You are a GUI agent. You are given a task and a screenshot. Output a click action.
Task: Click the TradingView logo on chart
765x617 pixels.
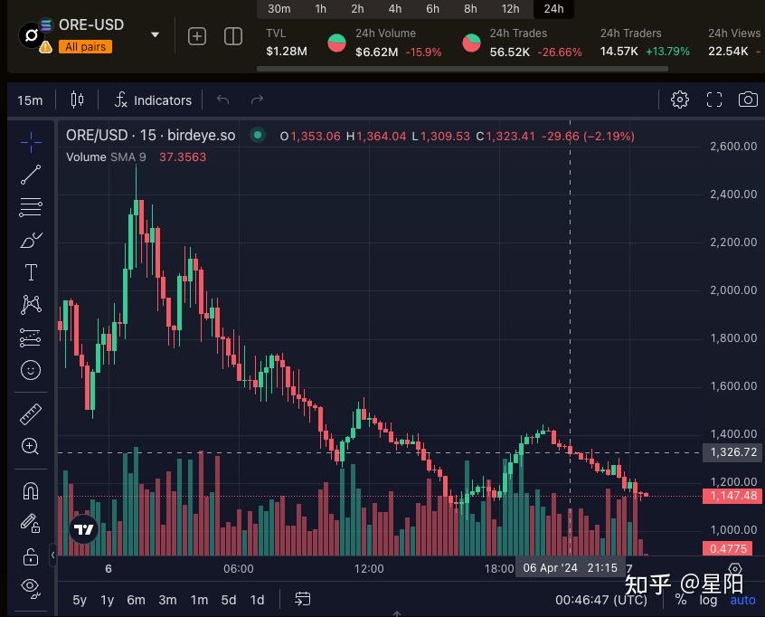point(83,529)
